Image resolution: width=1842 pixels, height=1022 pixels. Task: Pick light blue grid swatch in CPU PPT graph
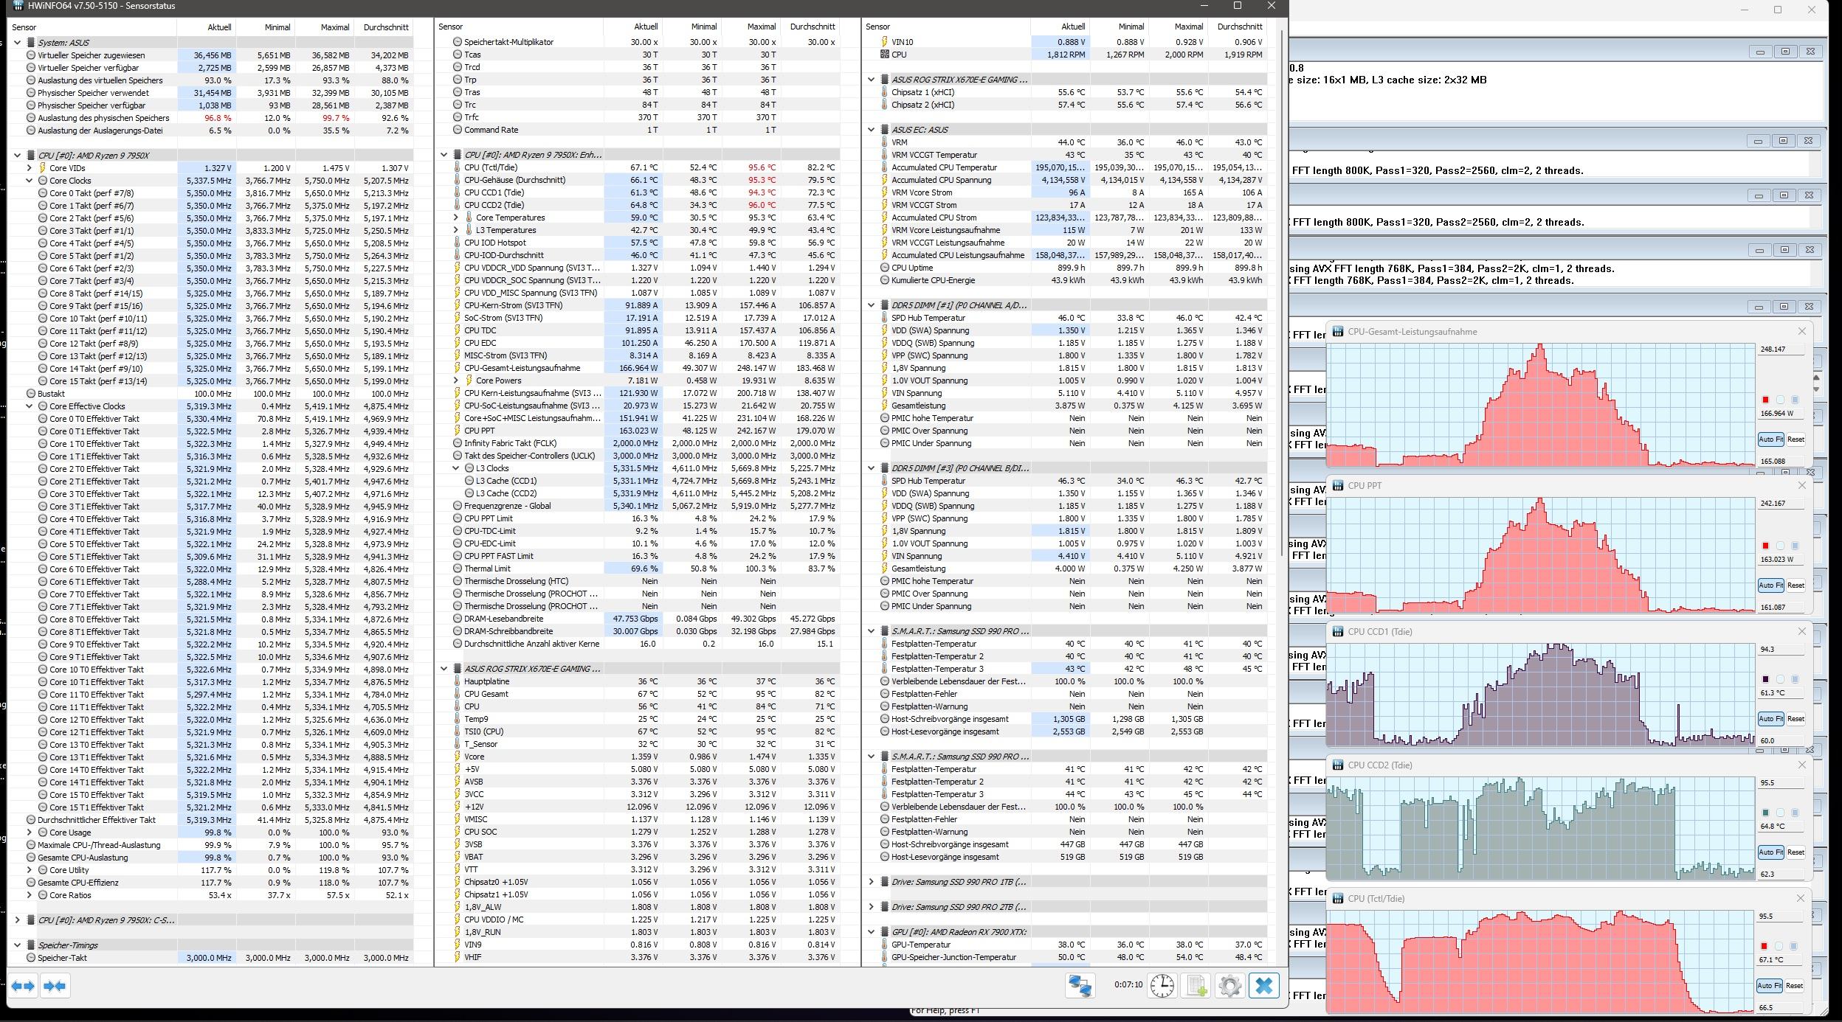click(x=1795, y=546)
